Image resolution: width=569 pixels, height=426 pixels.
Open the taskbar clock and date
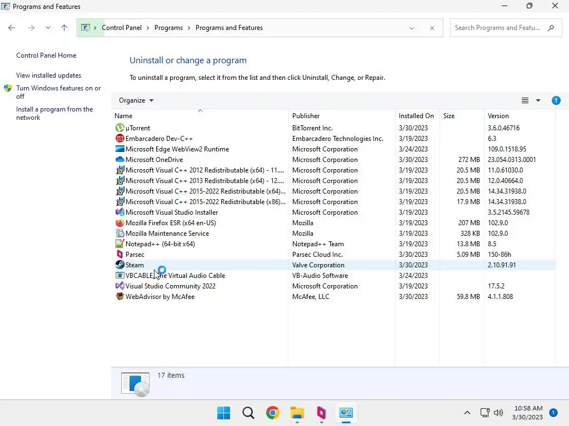(x=528, y=413)
